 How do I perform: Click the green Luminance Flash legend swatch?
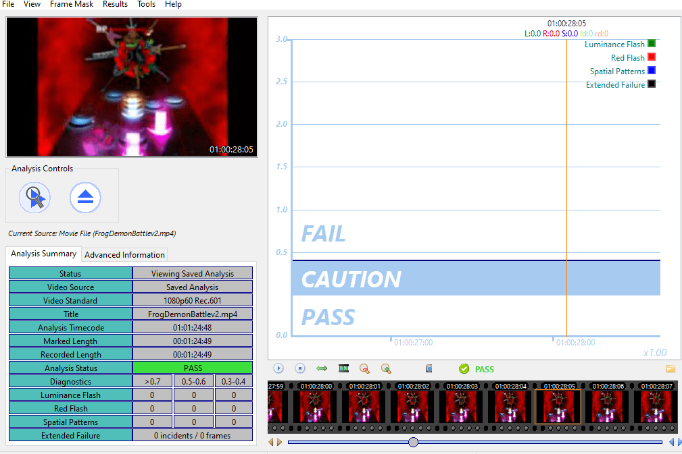pyautogui.click(x=651, y=43)
